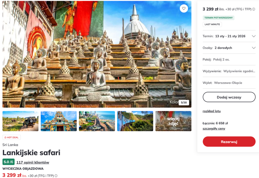Open the Wylot departure airport field

click(x=229, y=83)
